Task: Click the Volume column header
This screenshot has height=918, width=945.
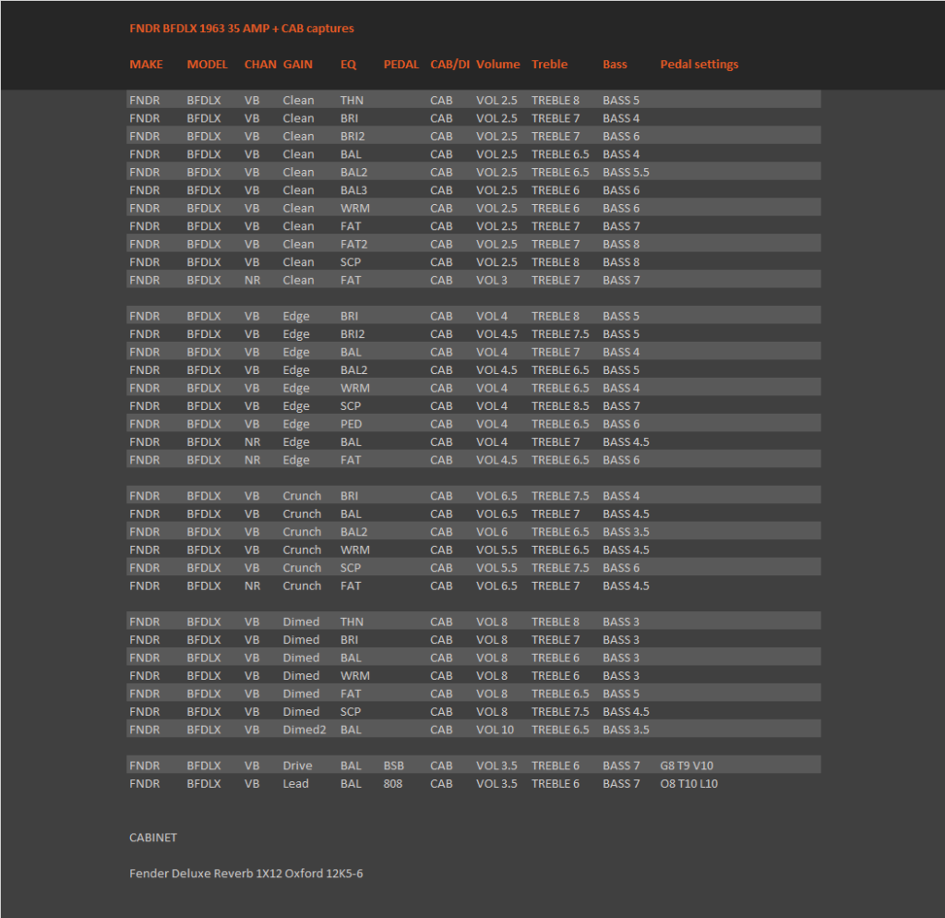Action: click(x=497, y=65)
